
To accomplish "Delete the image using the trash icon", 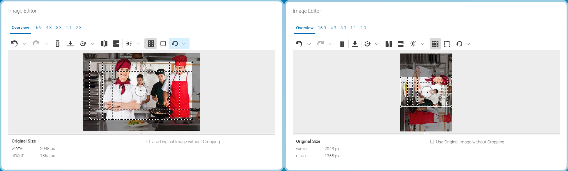I will [58, 44].
